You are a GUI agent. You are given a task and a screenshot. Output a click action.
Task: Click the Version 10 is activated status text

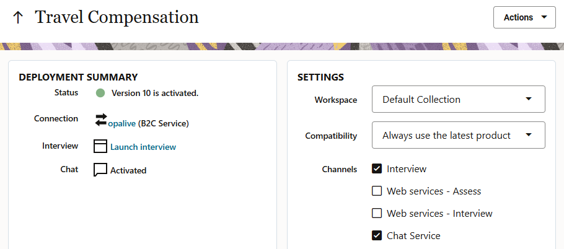click(x=154, y=94)
